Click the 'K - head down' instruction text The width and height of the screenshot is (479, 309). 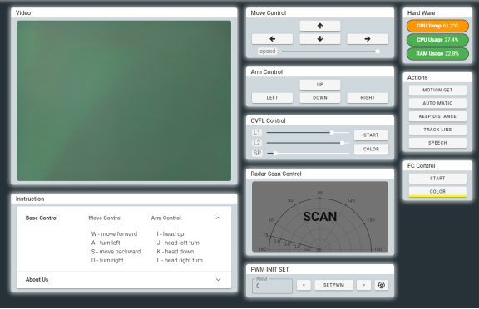(175, 252)
